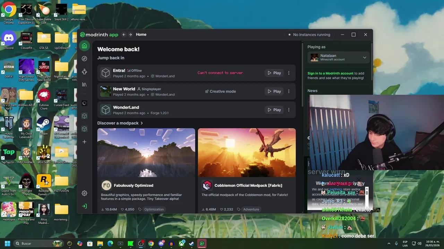Screen dimensions: 444x249
Task: Click the pinned instance icon in sidebar
Action: coord(84,103)
